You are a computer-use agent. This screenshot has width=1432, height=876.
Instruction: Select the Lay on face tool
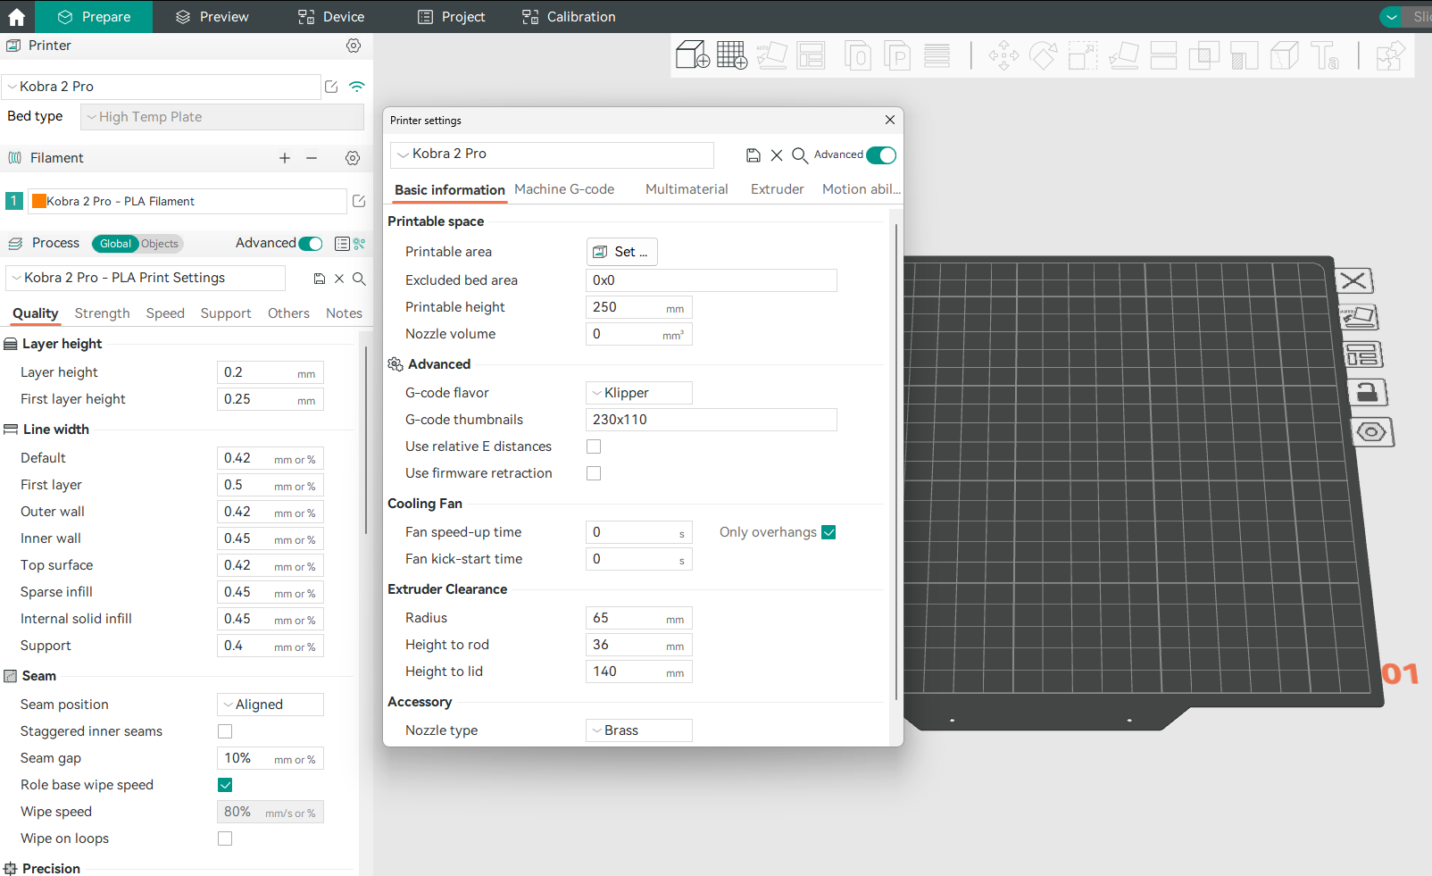pyautogui.click(x=1123, y=55)
